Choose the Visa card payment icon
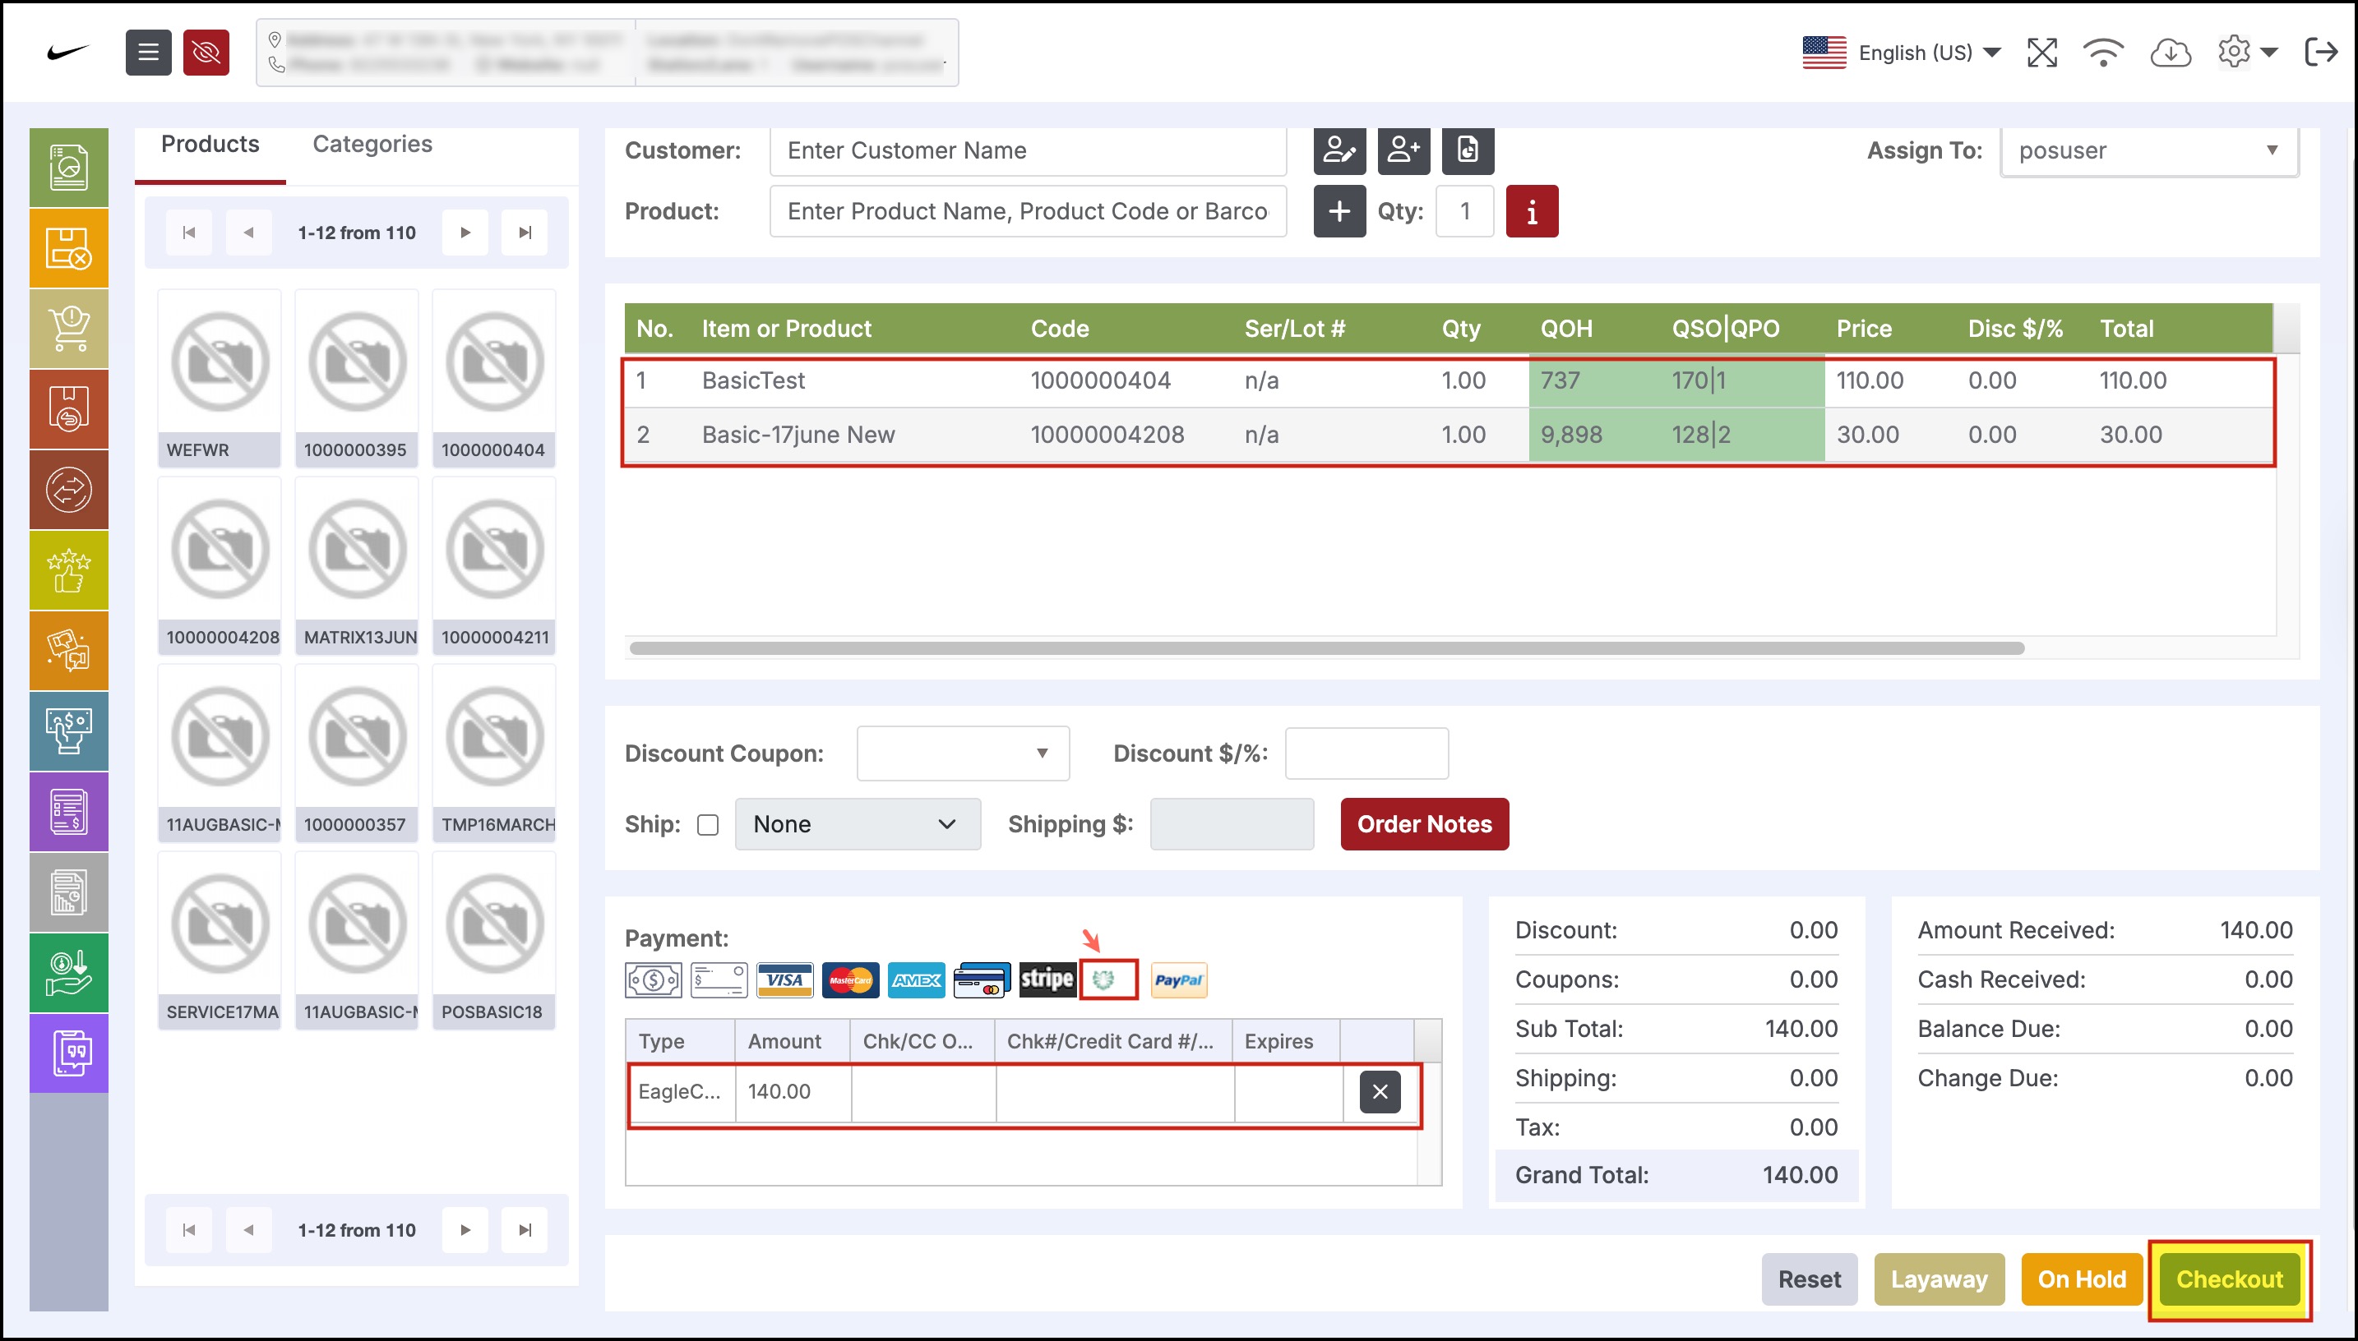The width and height of the screenshot is (2358, 1341). click(x=784, y=980)
